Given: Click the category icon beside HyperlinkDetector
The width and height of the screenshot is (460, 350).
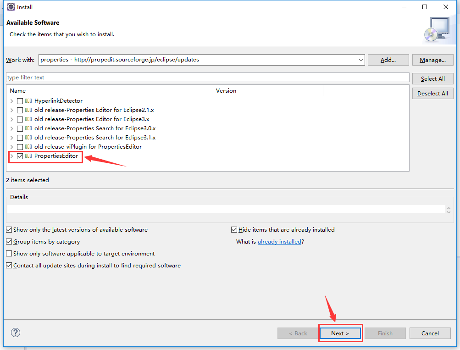Looking at the screenshot, I should (28, 101).
